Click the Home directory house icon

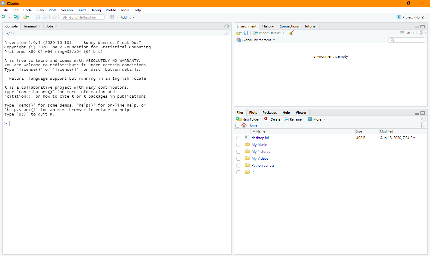[244, 125]
